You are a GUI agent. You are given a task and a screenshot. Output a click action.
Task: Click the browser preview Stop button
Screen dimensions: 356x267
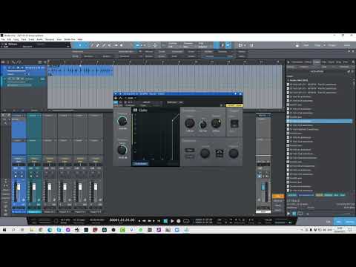click(x=294, y=214)
